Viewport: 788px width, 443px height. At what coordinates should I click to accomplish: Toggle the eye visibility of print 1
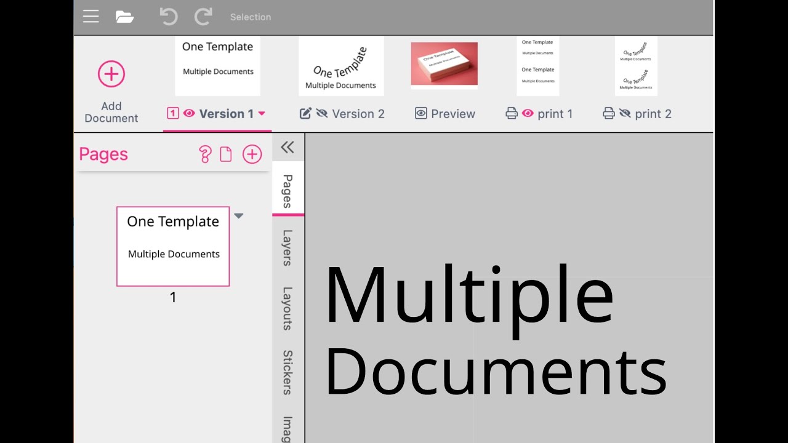pyautogui.click(x=528, y=113)
